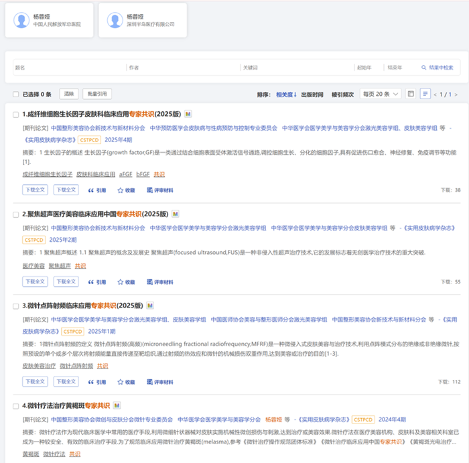
Task: Click 中国医师协会美容与整形医师分会激光美容学组 author link
Action: point(269,320)
